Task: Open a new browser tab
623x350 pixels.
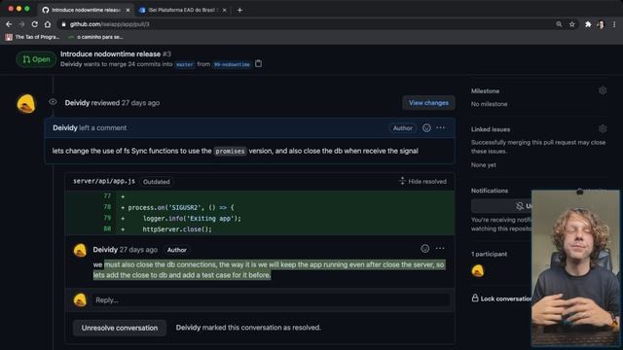Action: point(239,10)
